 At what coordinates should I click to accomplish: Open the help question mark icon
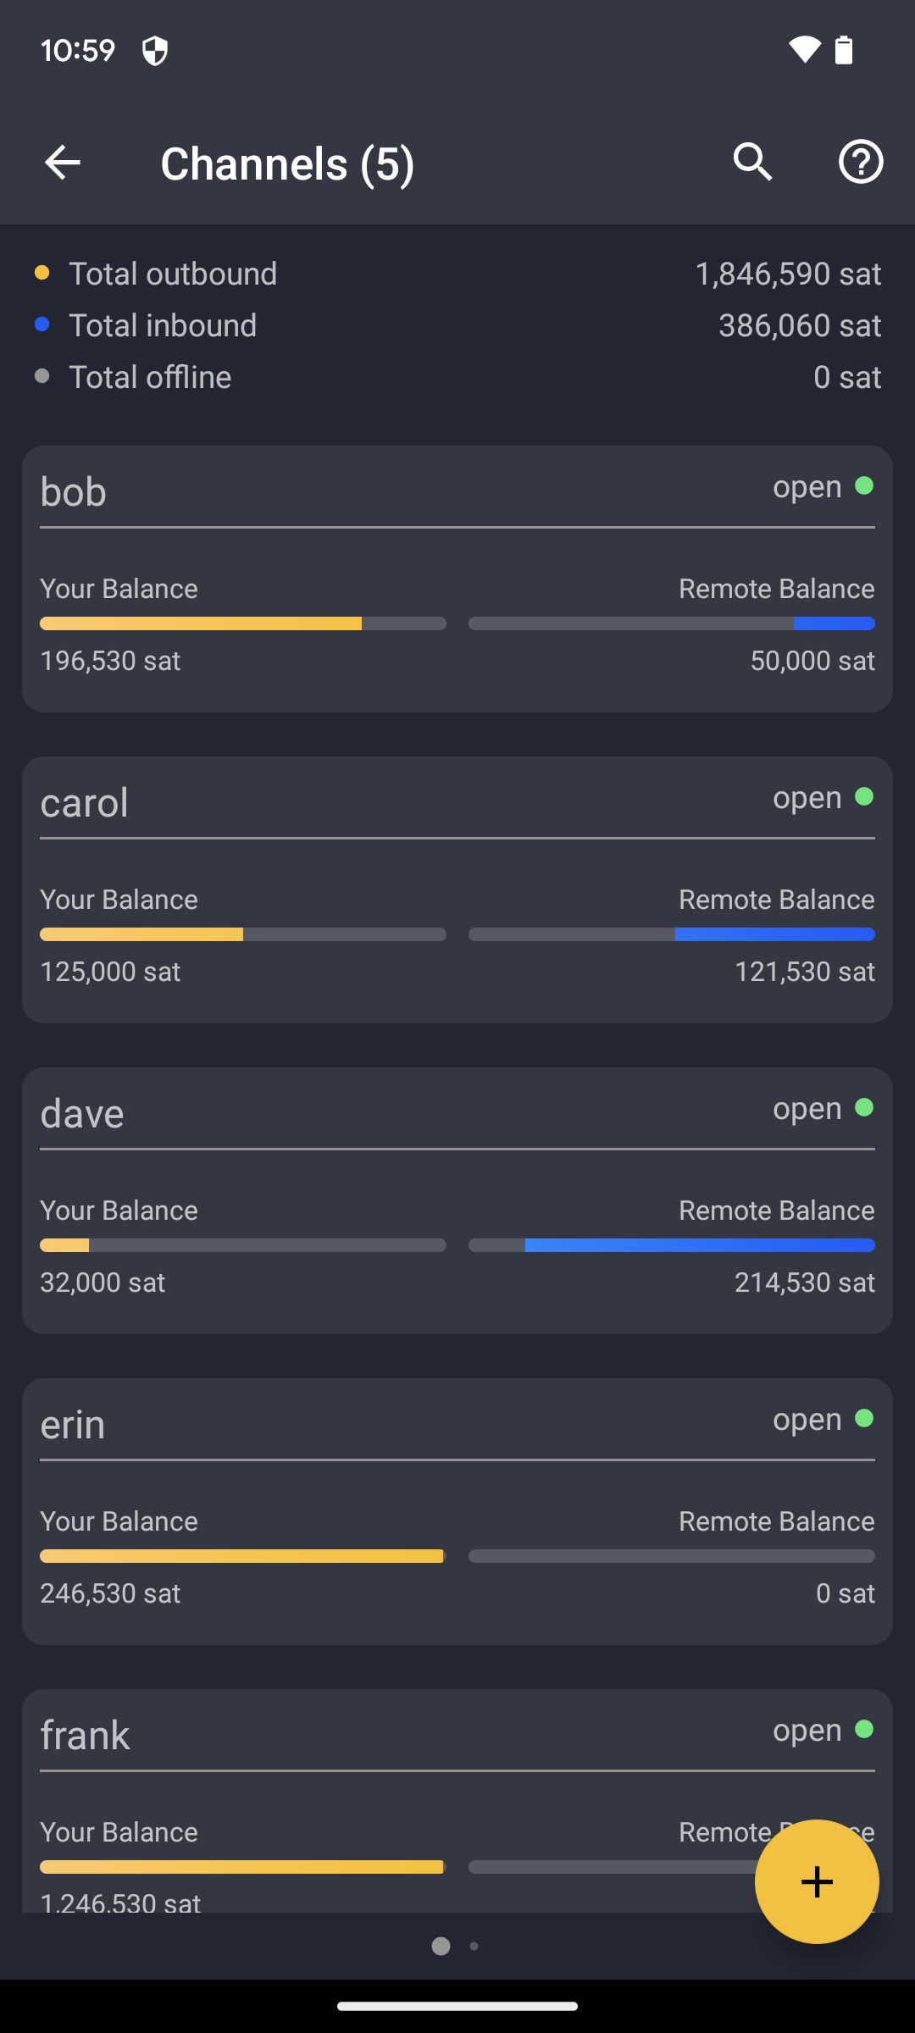click(861, 162)
